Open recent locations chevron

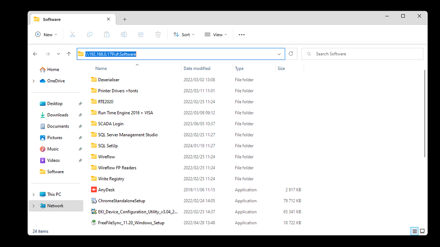coord(58,54)
